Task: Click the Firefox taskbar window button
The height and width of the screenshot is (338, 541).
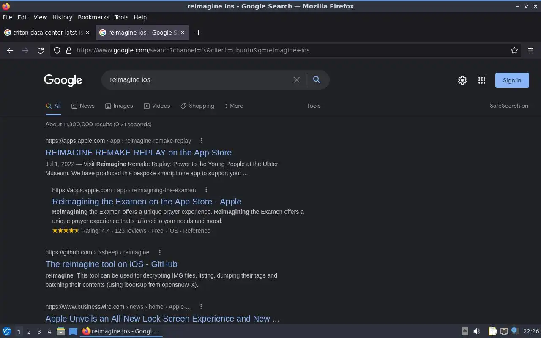Action: click(x=122, y=331)
